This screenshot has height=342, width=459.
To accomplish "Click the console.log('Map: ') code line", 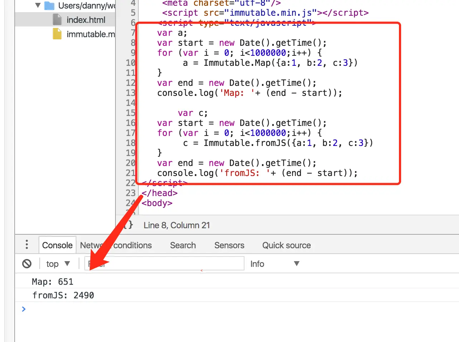I will 250,93.
